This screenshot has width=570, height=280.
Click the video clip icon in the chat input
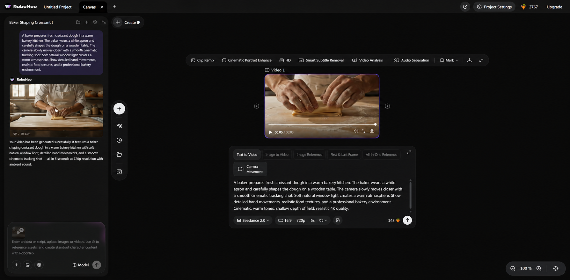39,265
